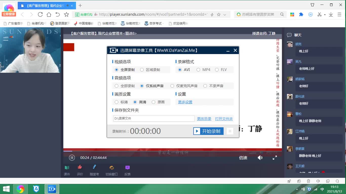Expand the address bar dropdown chevron
346x194 pixels.
click(225, 15)
